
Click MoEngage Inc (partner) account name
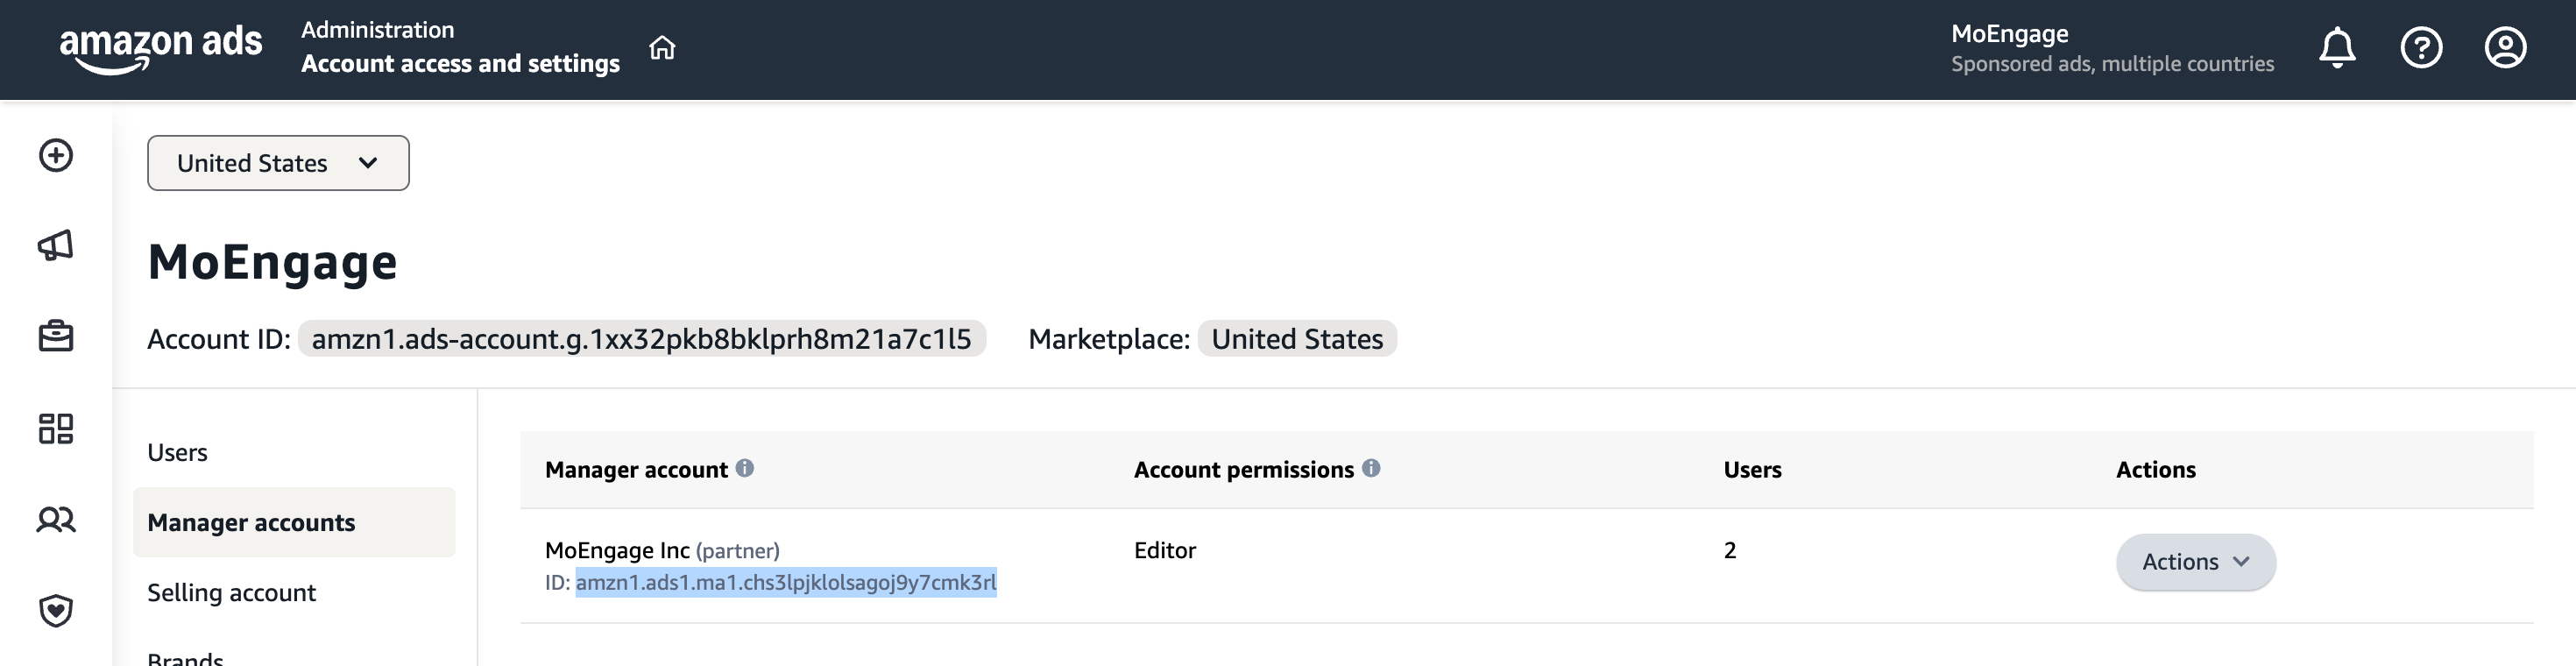click(x=662, y=550)
